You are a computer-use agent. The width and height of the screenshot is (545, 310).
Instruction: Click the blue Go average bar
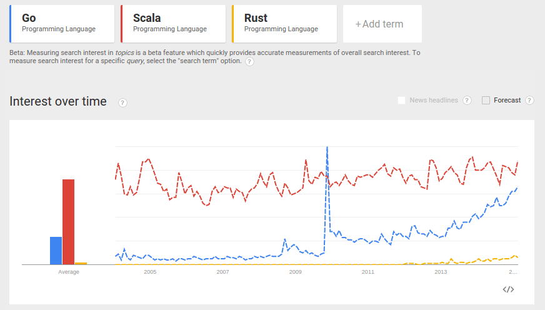[x=56, y=251]
